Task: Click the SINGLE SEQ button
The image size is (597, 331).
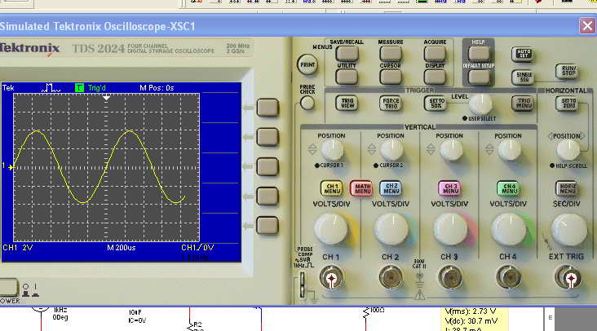Action: (x=523, y=77)
